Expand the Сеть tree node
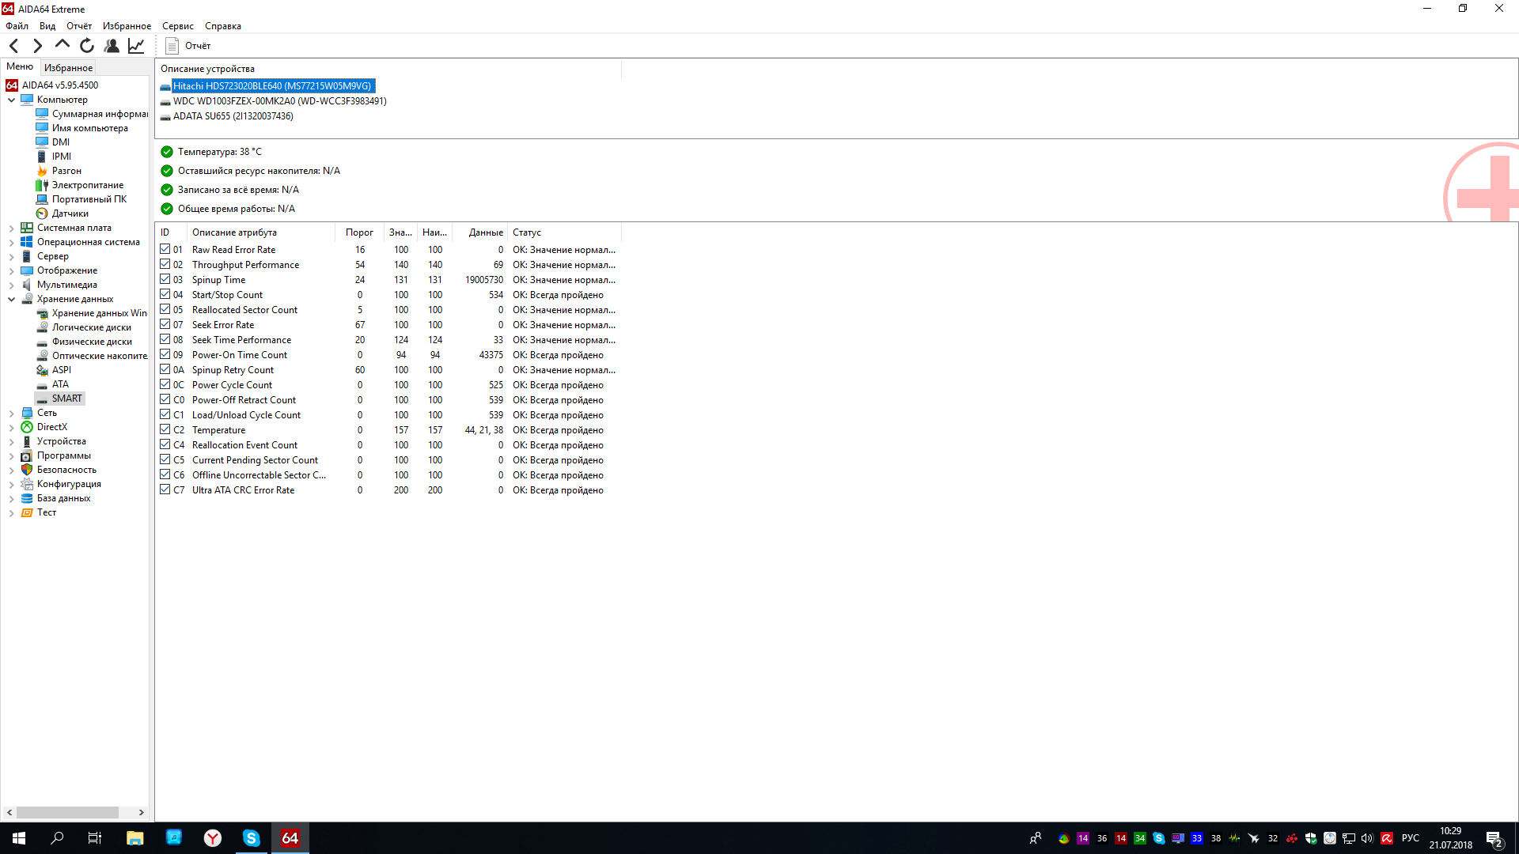 click(11, 413)
